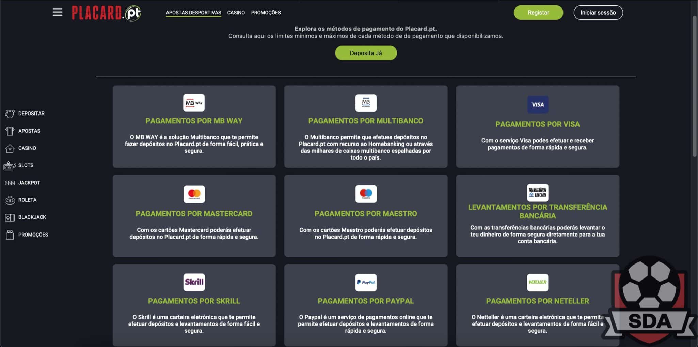Screen dimensions: 698x347
Task: Click the PayPal logo icon
Action: (366, 282)
